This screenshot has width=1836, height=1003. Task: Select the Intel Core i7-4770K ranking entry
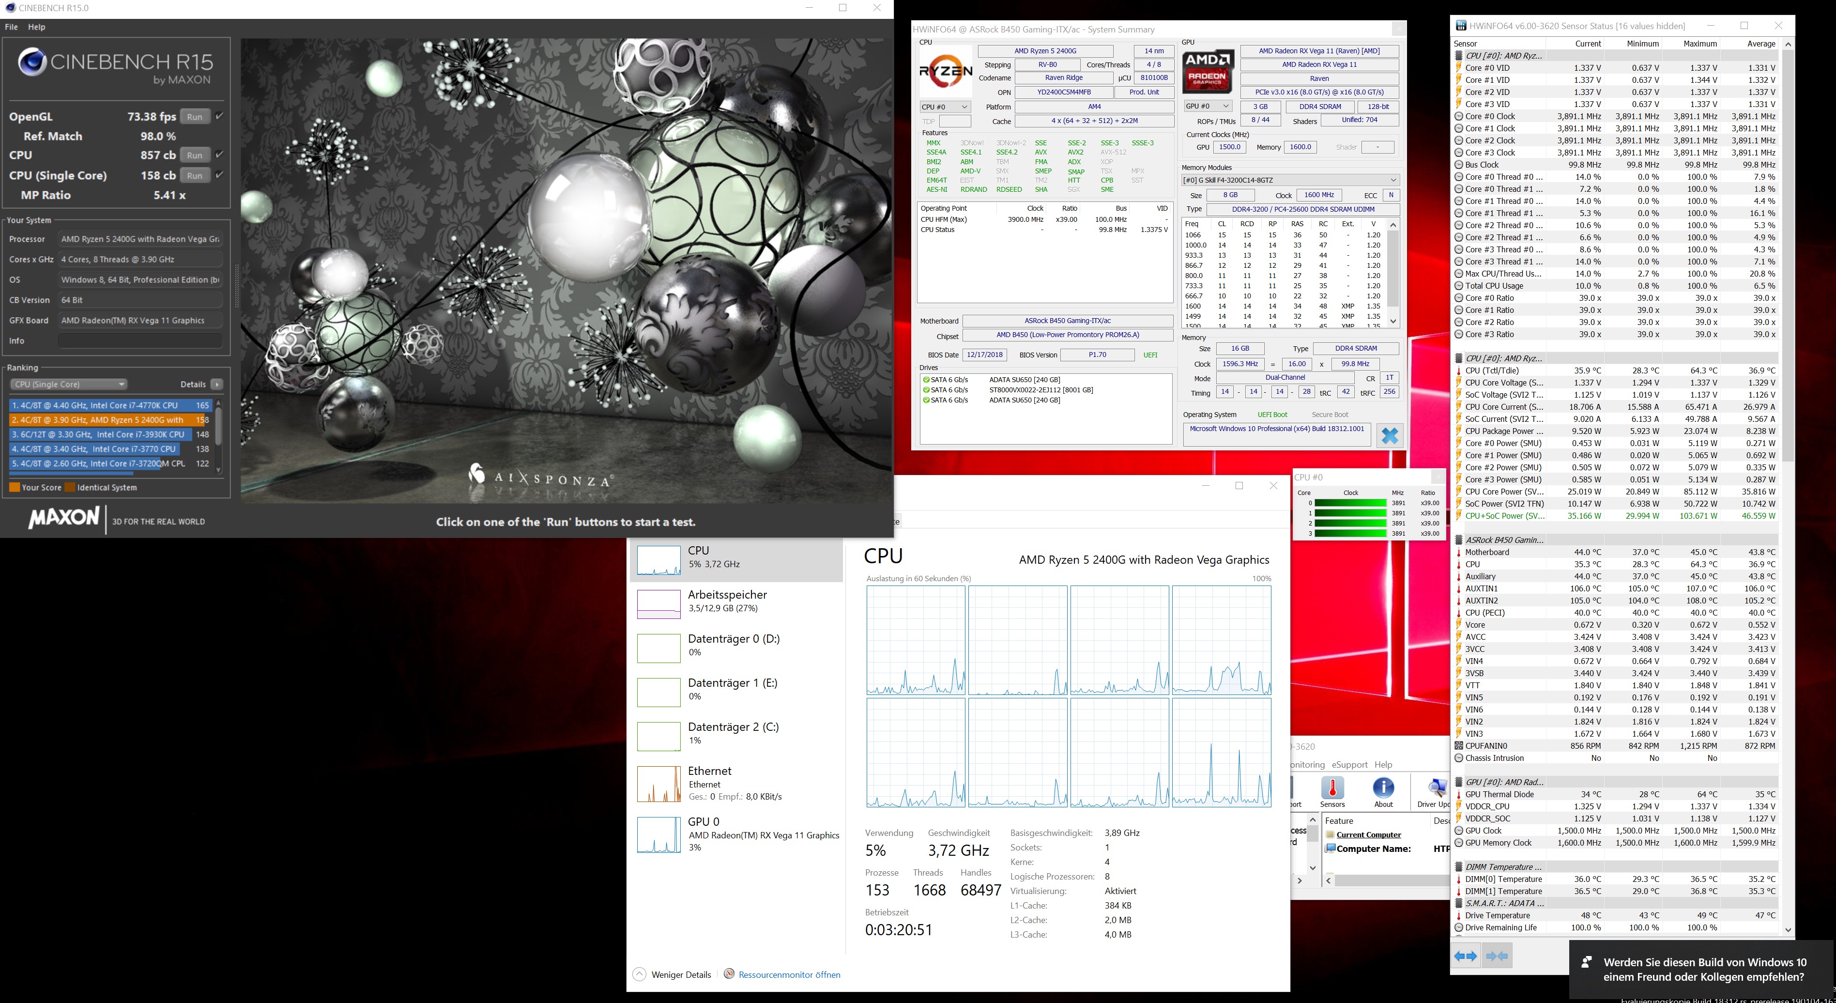coord(111,405)
